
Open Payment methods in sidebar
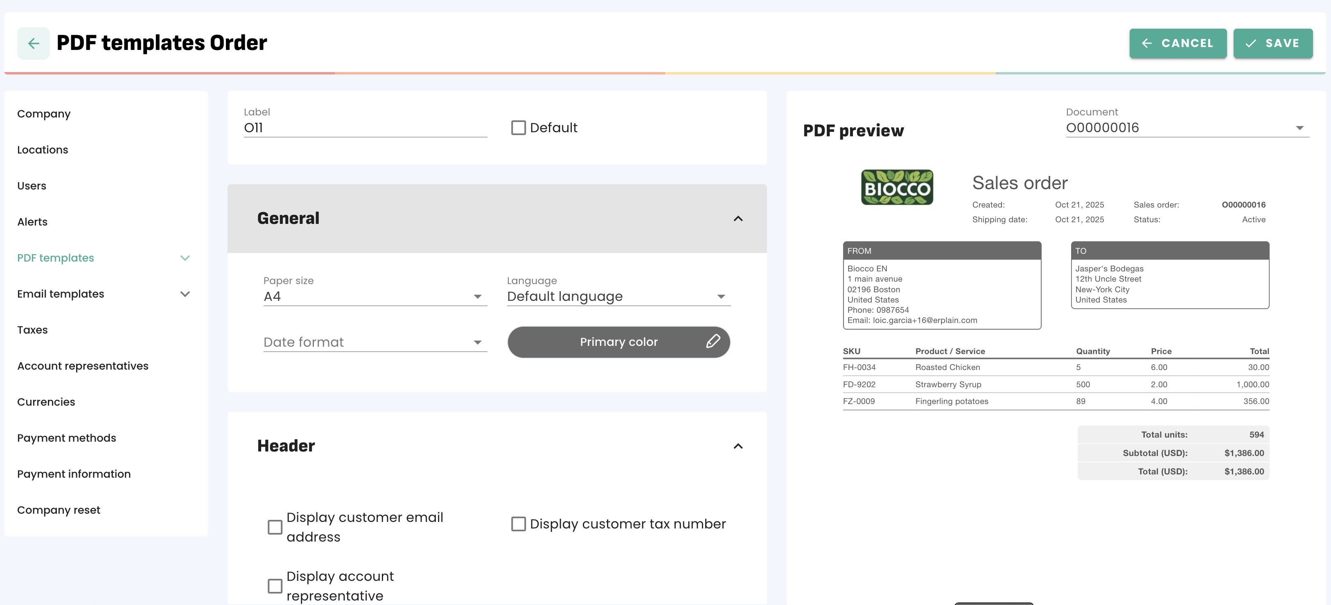tap(67, 438)
